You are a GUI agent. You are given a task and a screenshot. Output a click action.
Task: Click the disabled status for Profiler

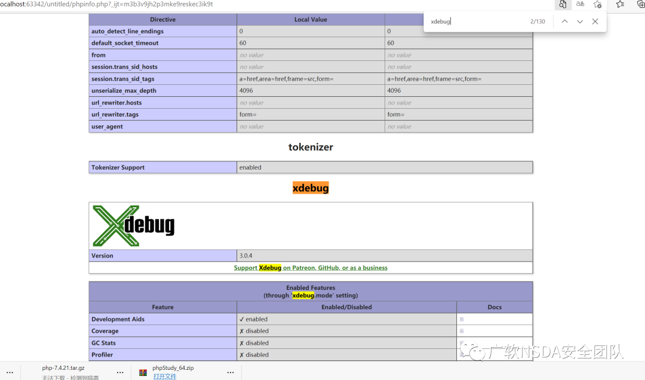(254, 355)
